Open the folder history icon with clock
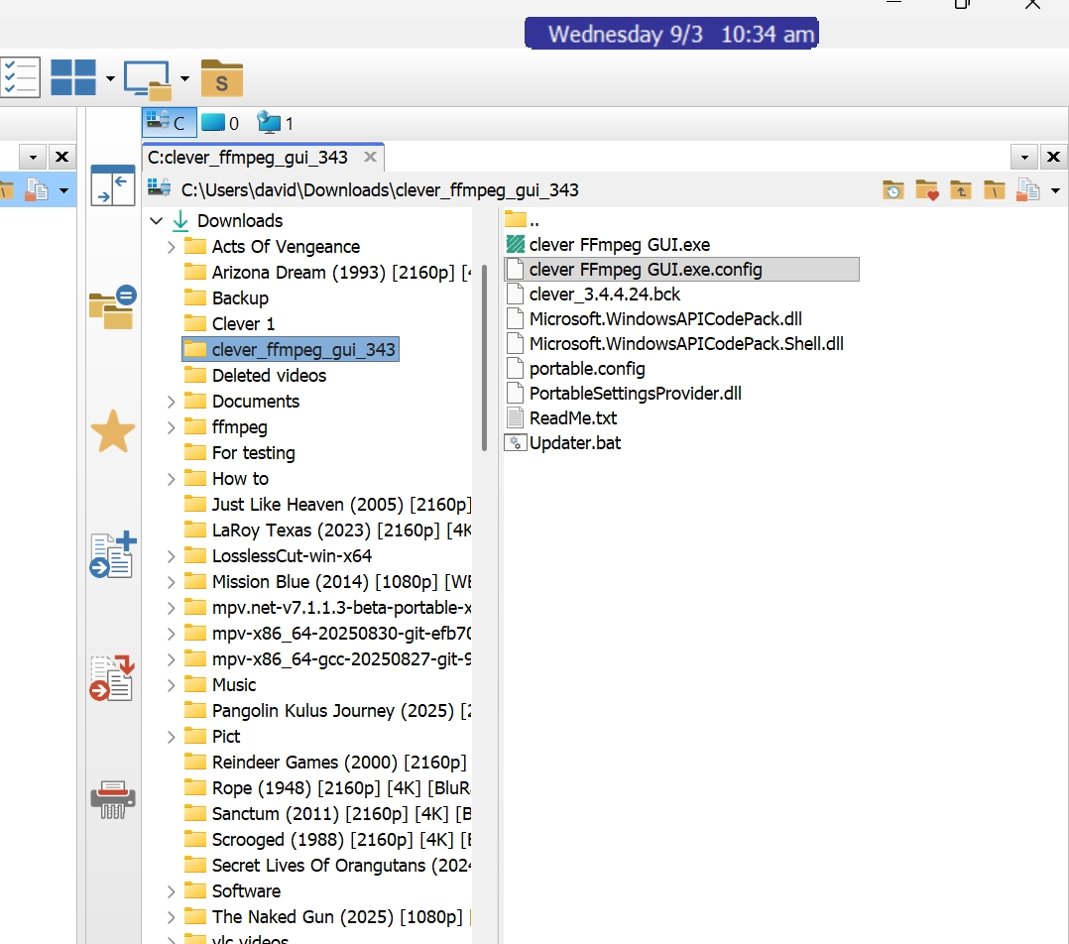The width and height of the screenshot is (1069, 944). [892, 190]
